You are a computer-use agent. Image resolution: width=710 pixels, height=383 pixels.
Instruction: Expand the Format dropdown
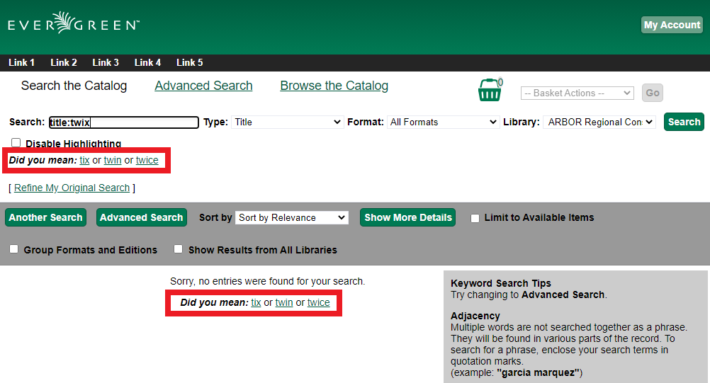(443, 122)
